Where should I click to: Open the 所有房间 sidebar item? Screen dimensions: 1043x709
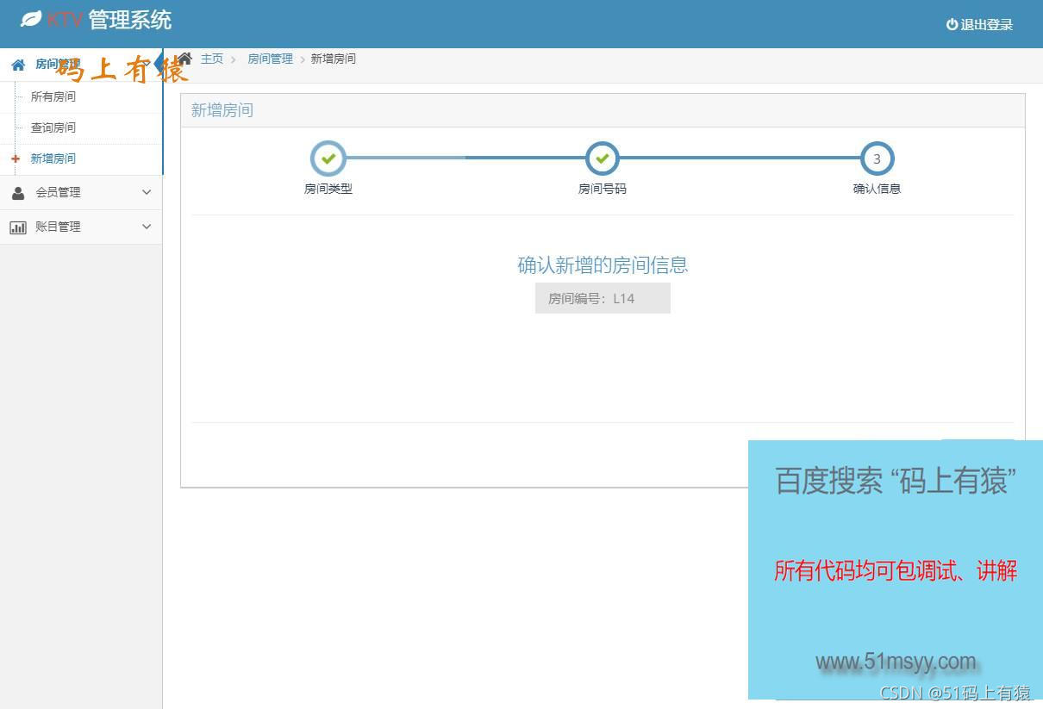[53, 96]
